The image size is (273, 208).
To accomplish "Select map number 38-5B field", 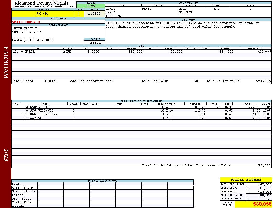I will (x=43, y=14).
